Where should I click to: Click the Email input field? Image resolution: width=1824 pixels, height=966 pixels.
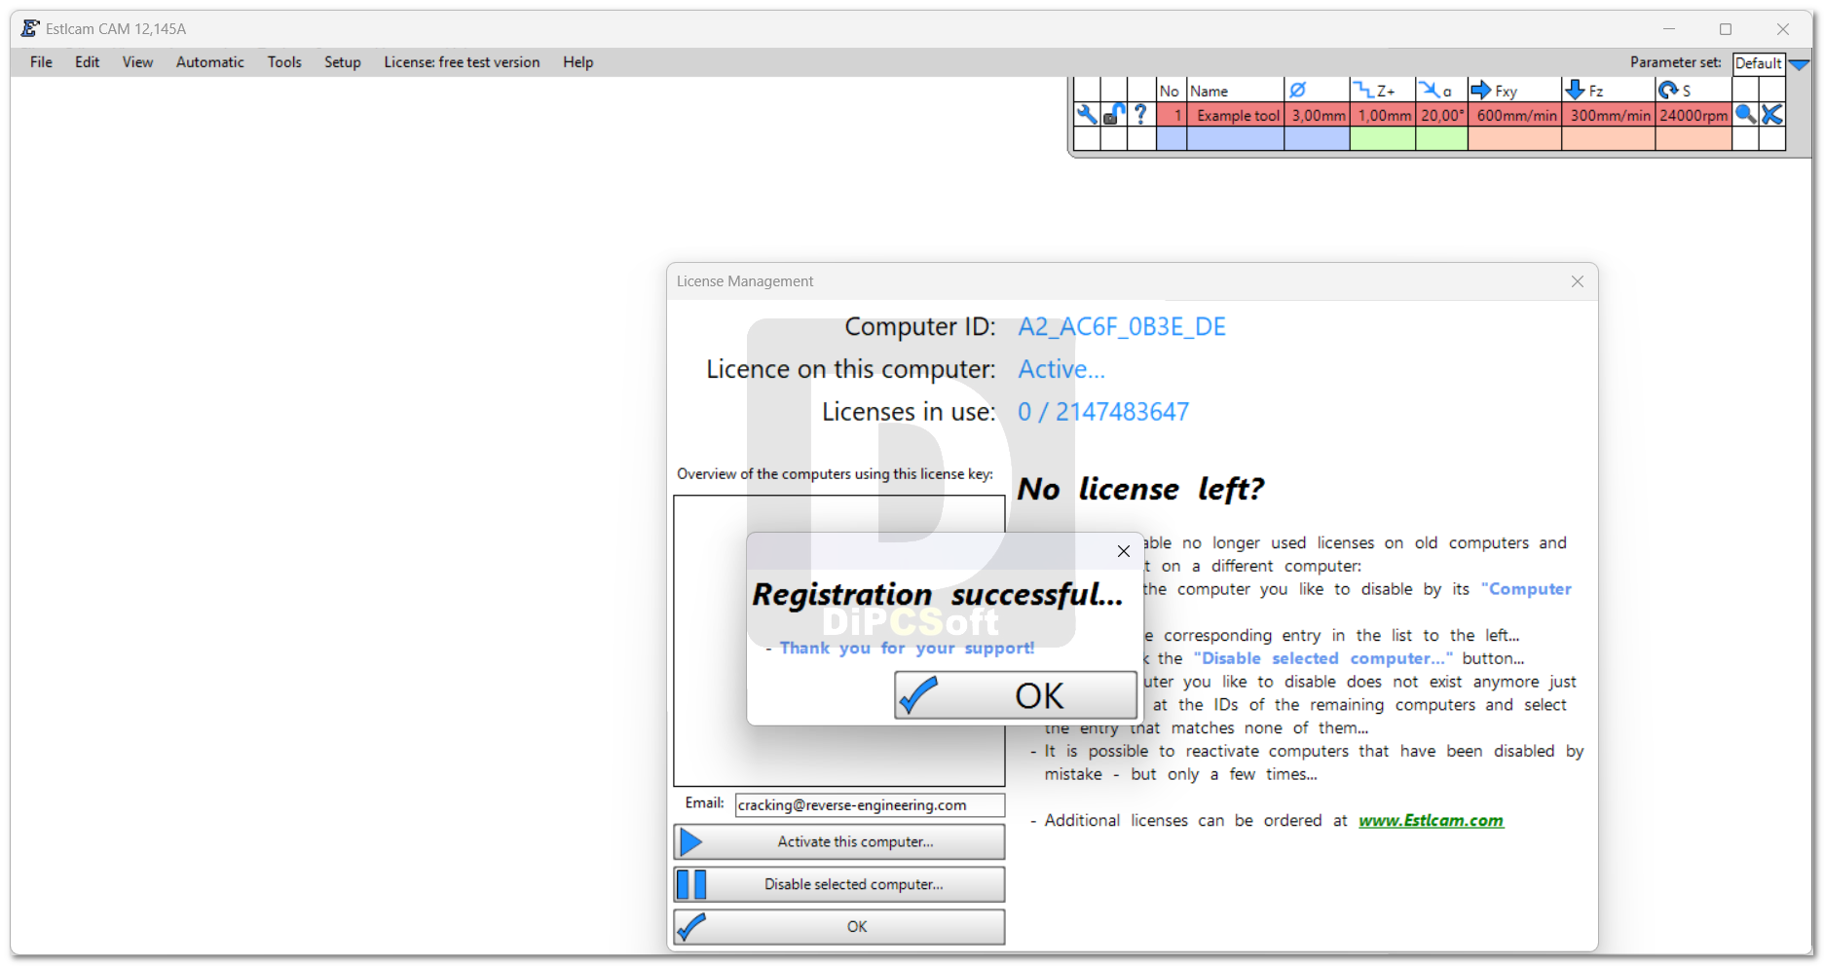click(870, 805)
